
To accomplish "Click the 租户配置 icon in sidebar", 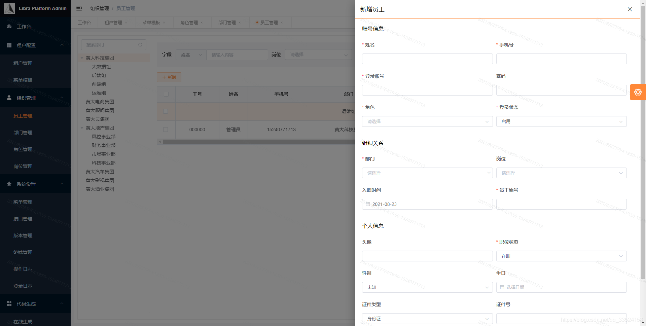I will 9,45.
